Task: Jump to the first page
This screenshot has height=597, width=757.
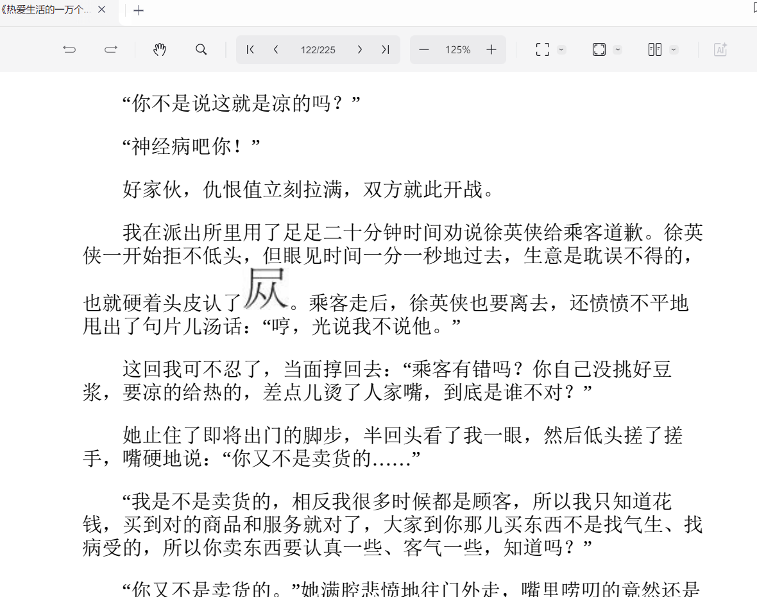Action: pyautogui.click(x=250, y=49)
